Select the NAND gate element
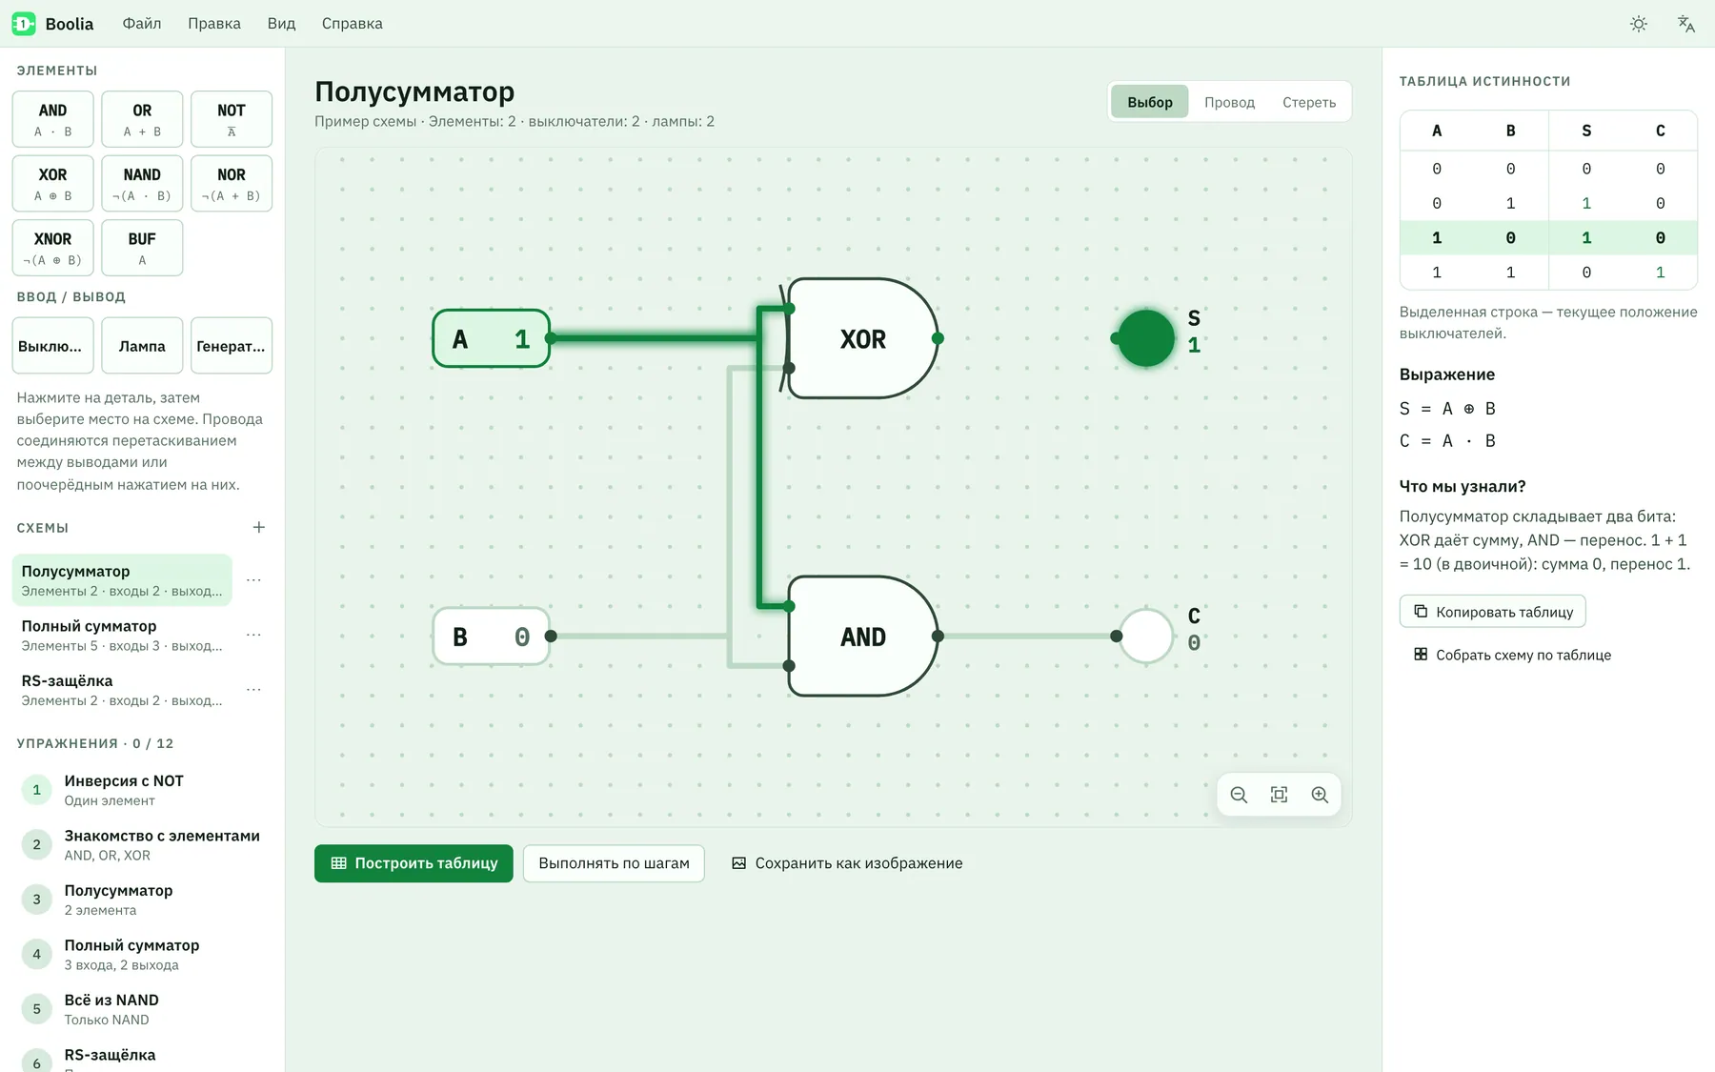 (142, 183)
